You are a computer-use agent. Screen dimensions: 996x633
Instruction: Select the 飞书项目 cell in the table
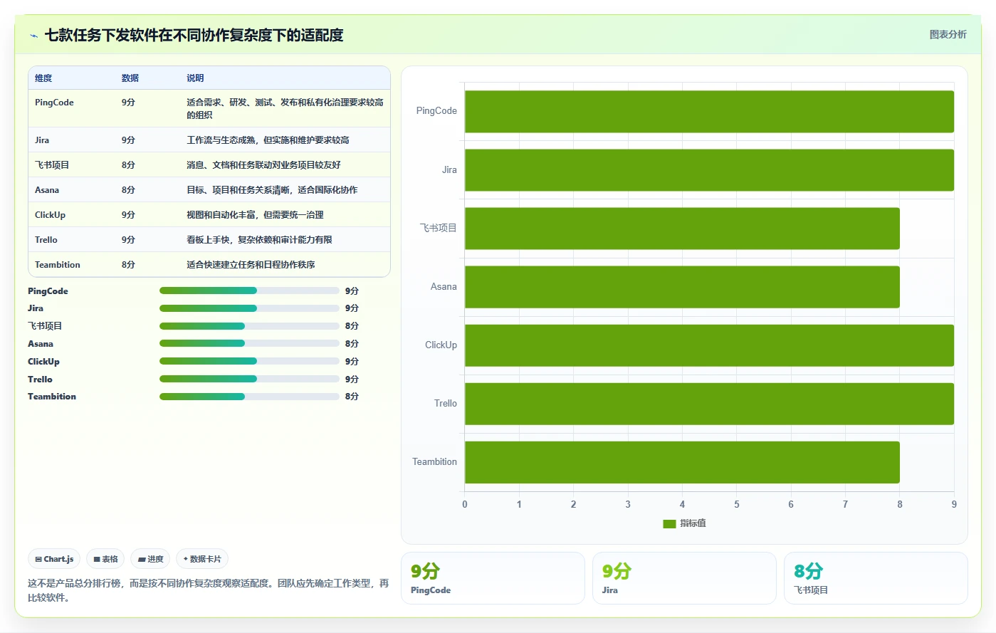click(52, 165)
